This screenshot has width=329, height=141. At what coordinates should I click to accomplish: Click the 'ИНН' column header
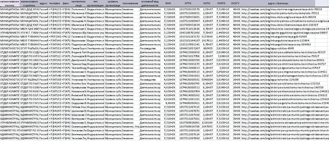click(x=168, y=3)
